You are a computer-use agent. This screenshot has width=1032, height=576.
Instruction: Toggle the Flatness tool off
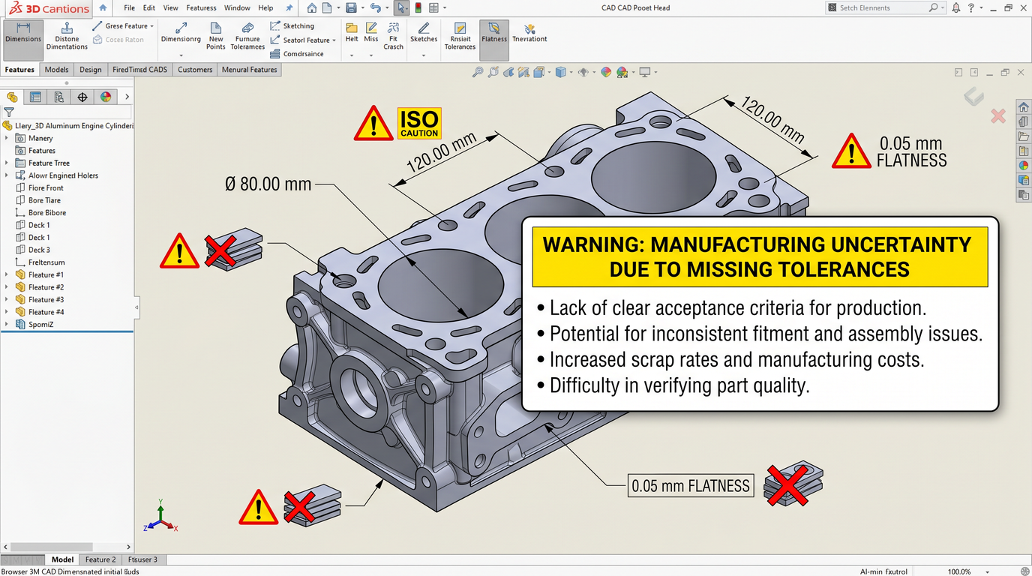pyautogui.click(x=494, y=34)
